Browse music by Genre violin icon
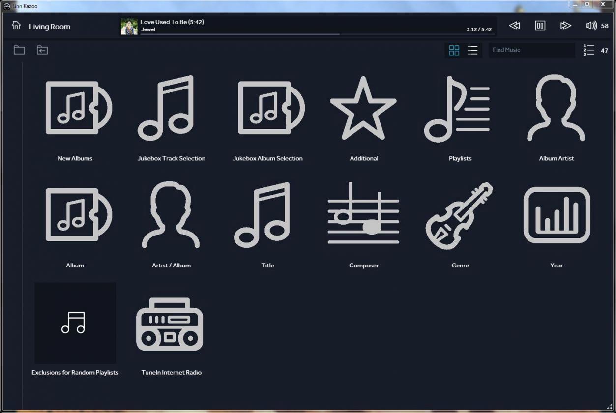 pyautogui.click(x=460, y=215)
